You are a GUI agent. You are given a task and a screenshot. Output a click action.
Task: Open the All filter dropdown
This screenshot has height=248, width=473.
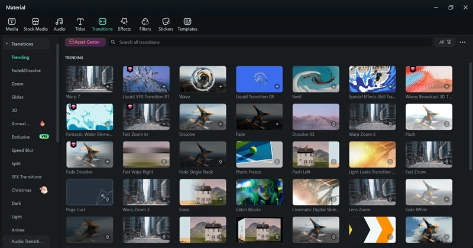point(445,42)
